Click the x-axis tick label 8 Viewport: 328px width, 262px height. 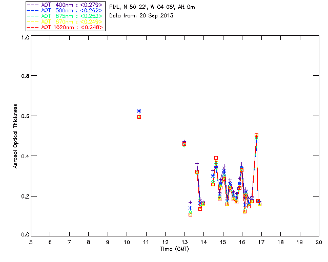89,242
